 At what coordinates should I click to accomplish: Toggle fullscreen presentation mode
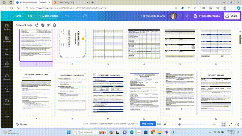(230, 124)
